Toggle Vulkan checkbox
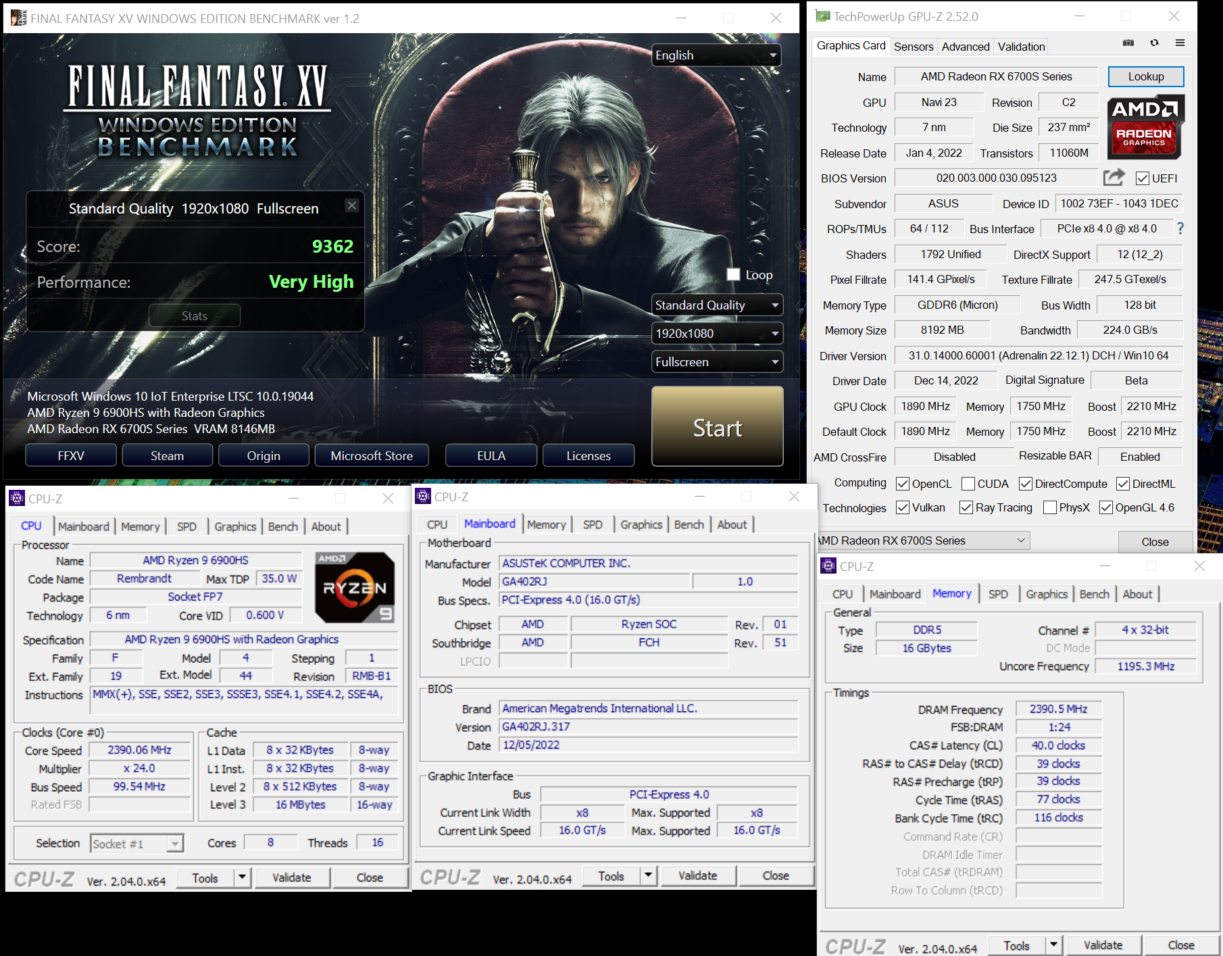The height and width of the screenshot is (956, 1223). pos(903,507)
